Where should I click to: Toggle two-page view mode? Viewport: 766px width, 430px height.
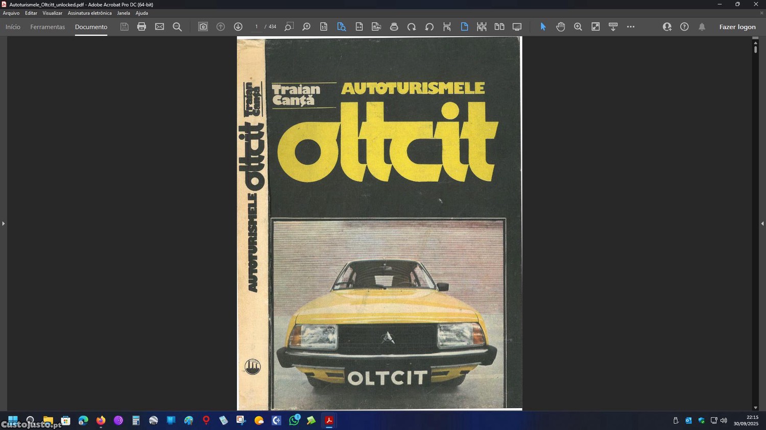499,27
